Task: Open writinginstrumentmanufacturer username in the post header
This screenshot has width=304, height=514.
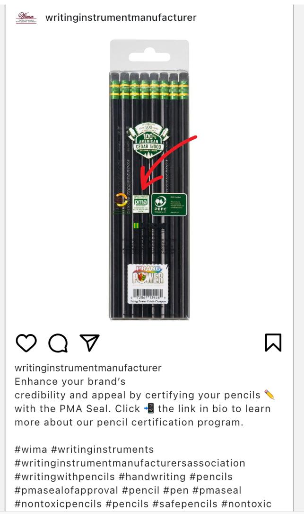Action: click(121, 18)
